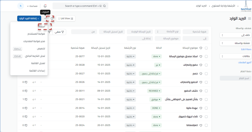Image resolution: width=252 pixels, height=132 pixels.
Task: Check the 'شراء اجهزة كمبيوتر' row checkbox
Action: click(x=206, y=117)
